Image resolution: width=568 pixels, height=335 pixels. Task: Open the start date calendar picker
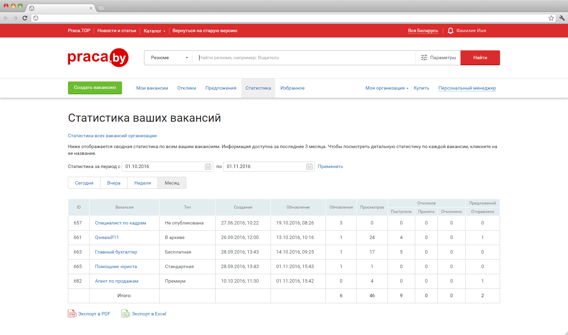click(208, 167)
